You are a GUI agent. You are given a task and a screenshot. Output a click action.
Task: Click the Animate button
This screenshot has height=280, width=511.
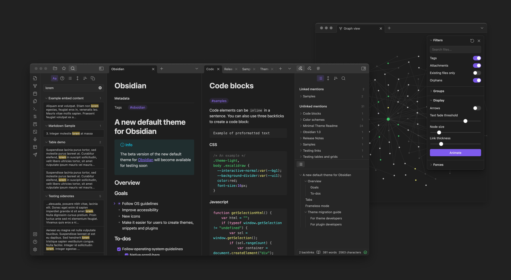coord(455,153)
